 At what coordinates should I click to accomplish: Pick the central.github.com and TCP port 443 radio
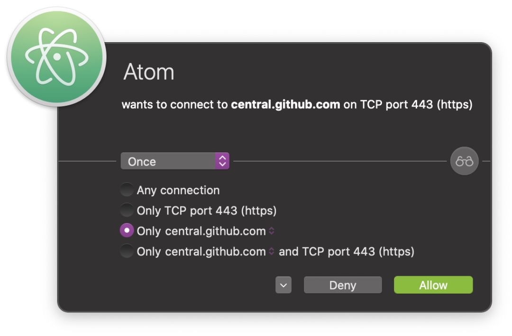(x=127, y=251)
